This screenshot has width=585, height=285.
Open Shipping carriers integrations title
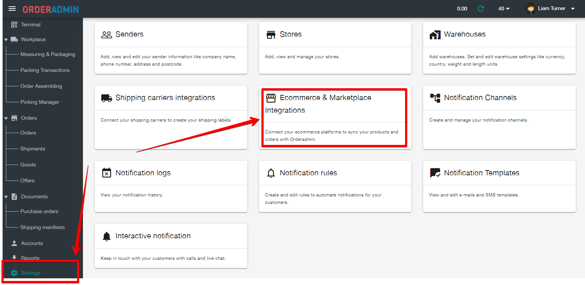pos(165,98)
